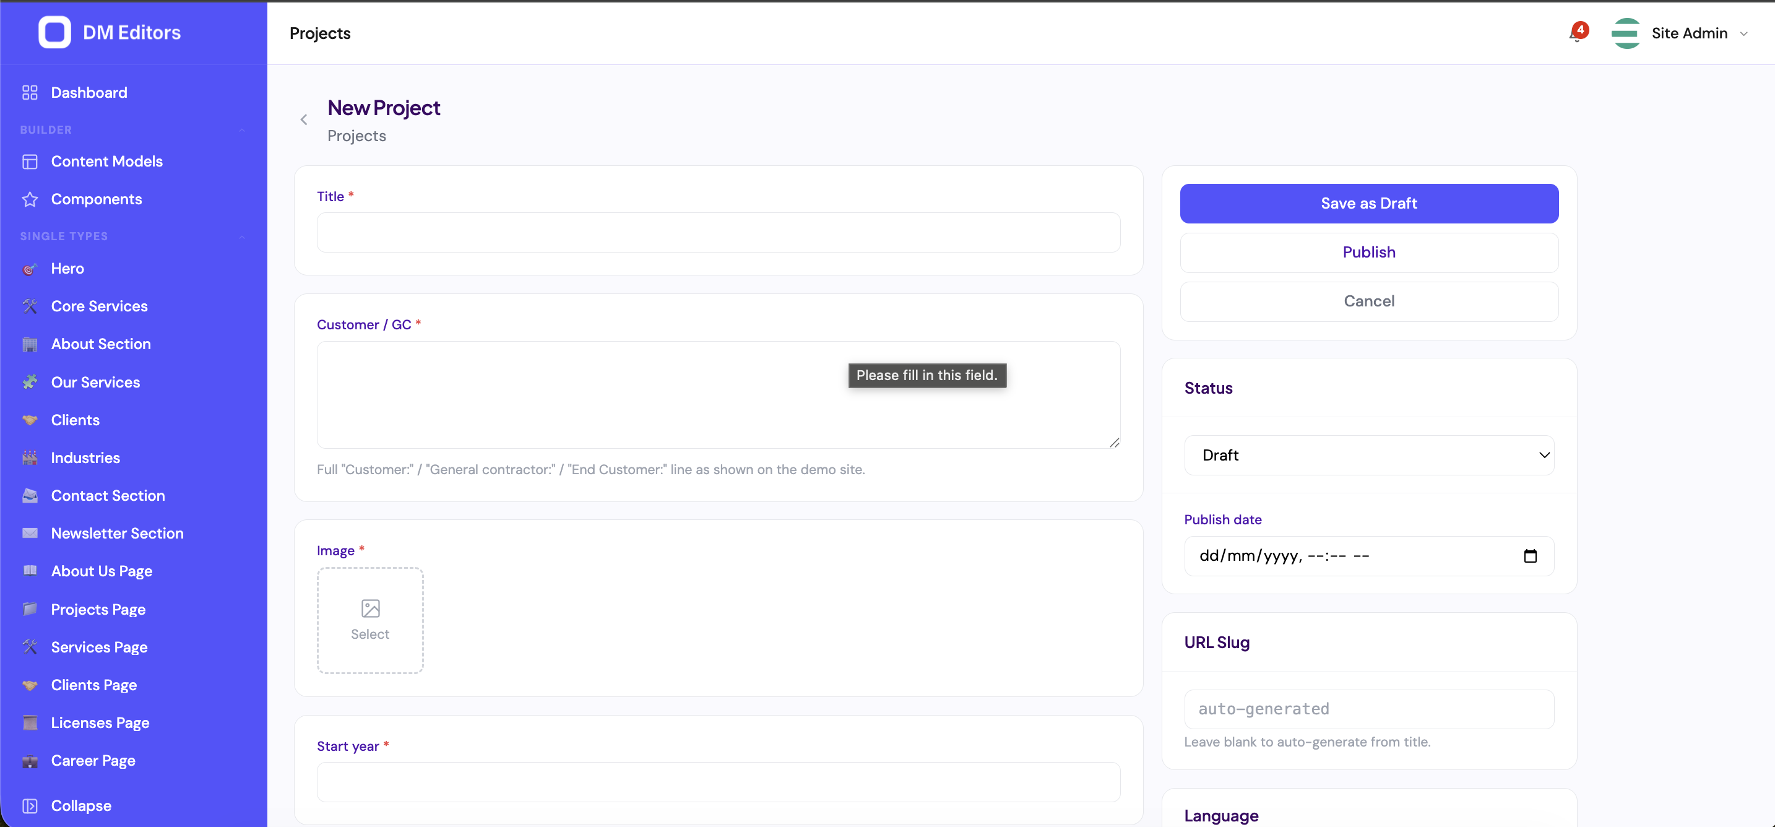Image resolution: width=1775 pixels, height=827 pixels.
Task: Click the About Section building icon
Action: coord(30,344)
